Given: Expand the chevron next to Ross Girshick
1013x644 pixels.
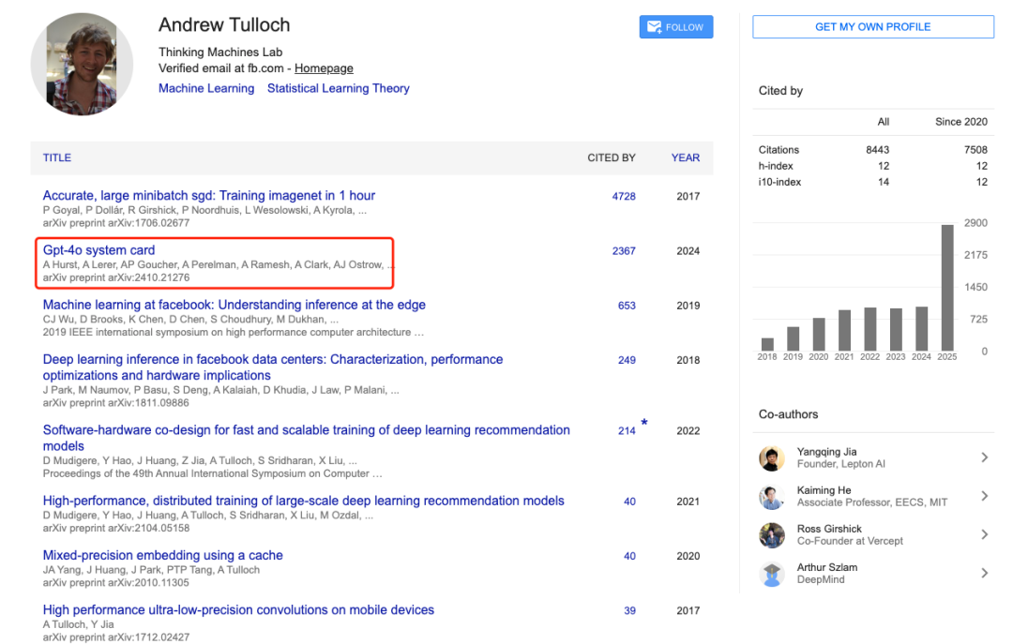Looking at the screenshot, I should [984, 534].
